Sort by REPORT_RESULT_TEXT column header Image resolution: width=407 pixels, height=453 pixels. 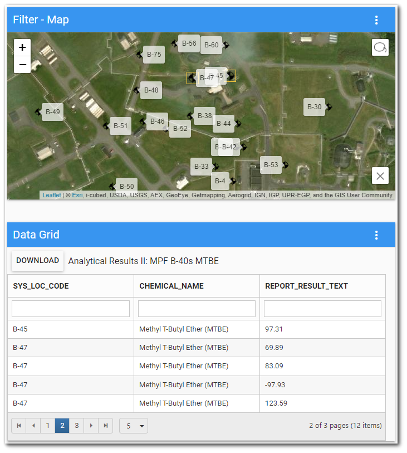(x=307, y=286)
